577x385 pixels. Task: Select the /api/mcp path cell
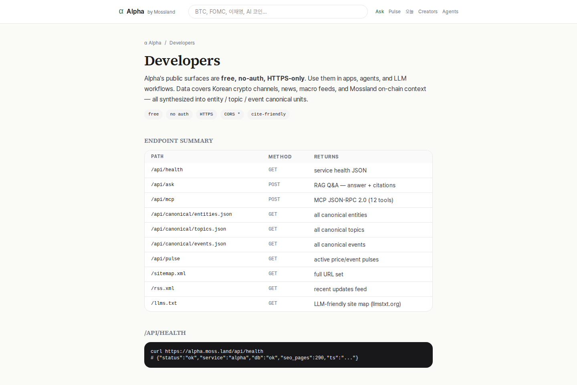(163, 200)
